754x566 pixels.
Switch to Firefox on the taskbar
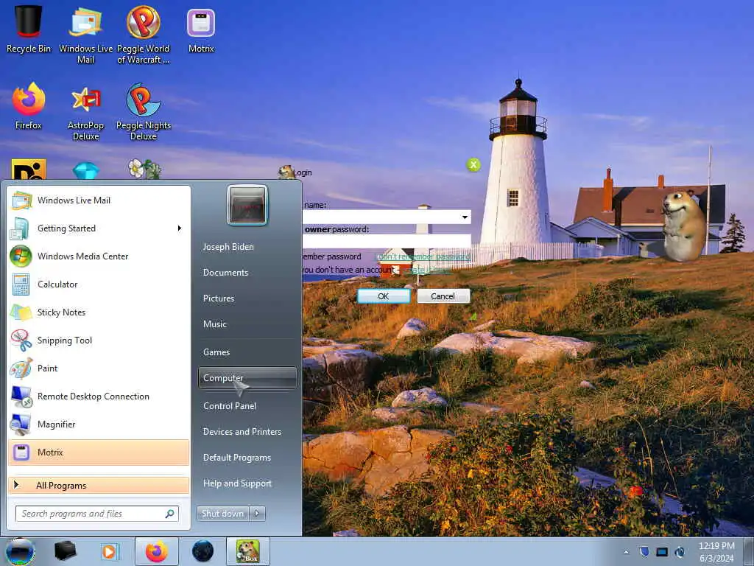coord(157,551)
